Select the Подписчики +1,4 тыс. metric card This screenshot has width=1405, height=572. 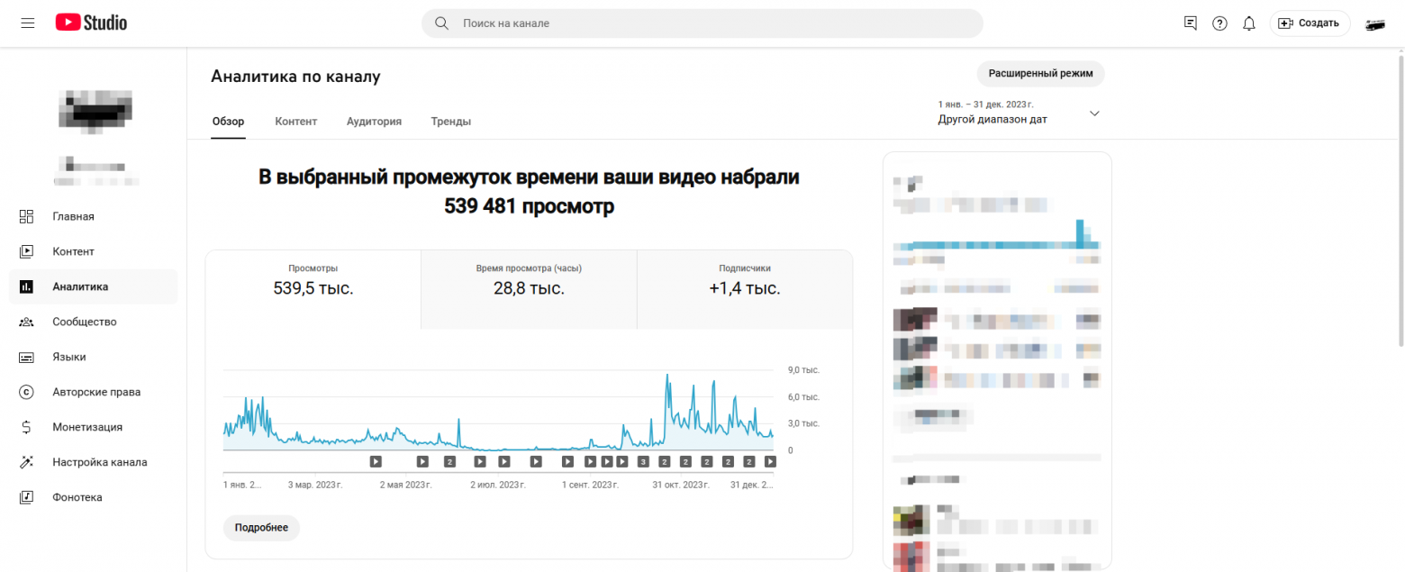click(745, 289)
